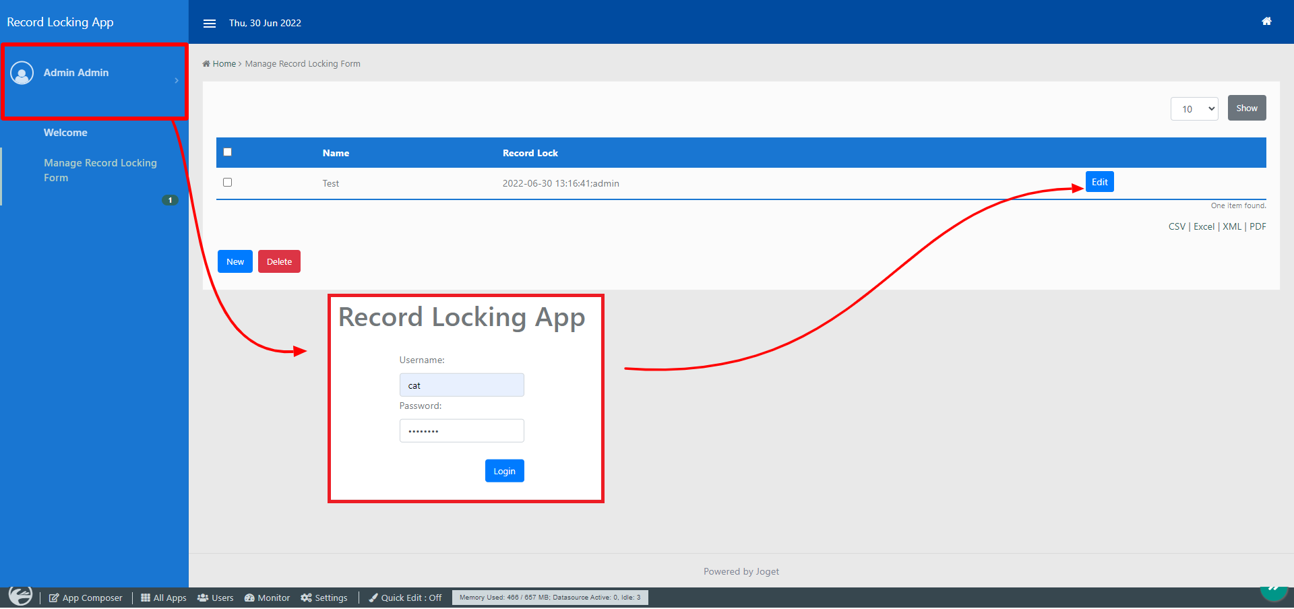Select all rows header checkbox
Image resolution: width=1294 pixels, height=609 pixels.
(x=228, y=152)
